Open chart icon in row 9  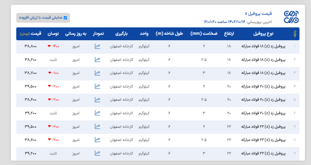[97, 153]
